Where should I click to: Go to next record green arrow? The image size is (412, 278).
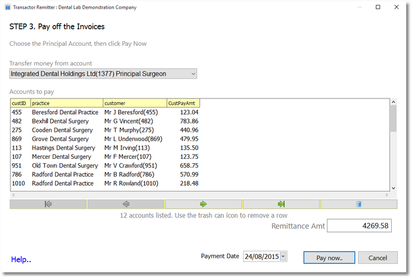click(x=203, y=204)
